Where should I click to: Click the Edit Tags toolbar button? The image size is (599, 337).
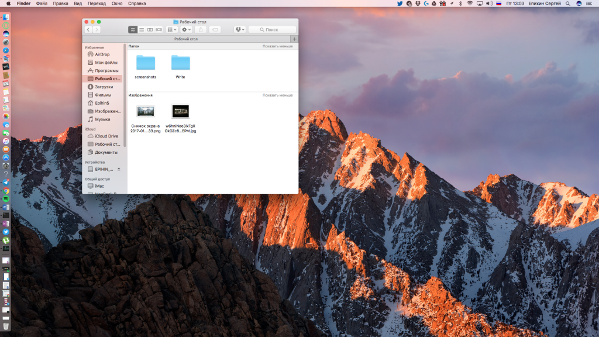click(215, 29)
